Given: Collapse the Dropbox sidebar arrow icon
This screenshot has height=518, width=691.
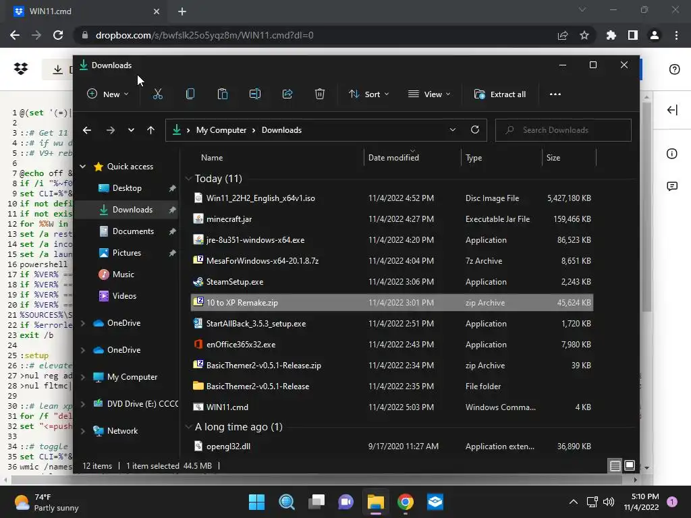Looking at the screenshot, I should click(x=672, y=110).
